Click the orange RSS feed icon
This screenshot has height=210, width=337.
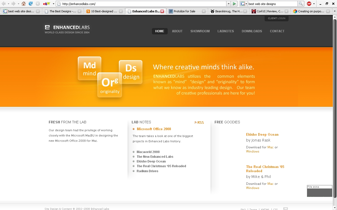[x=196, y=122]
